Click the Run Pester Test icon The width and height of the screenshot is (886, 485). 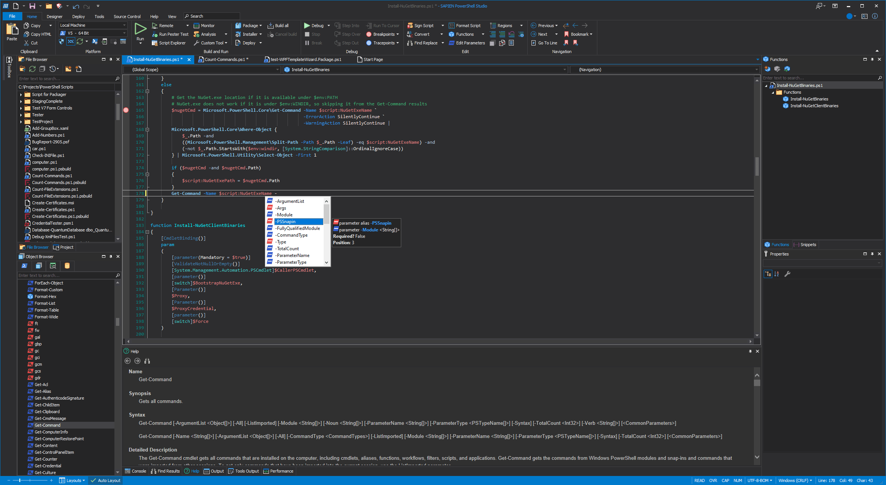[155, 34]
